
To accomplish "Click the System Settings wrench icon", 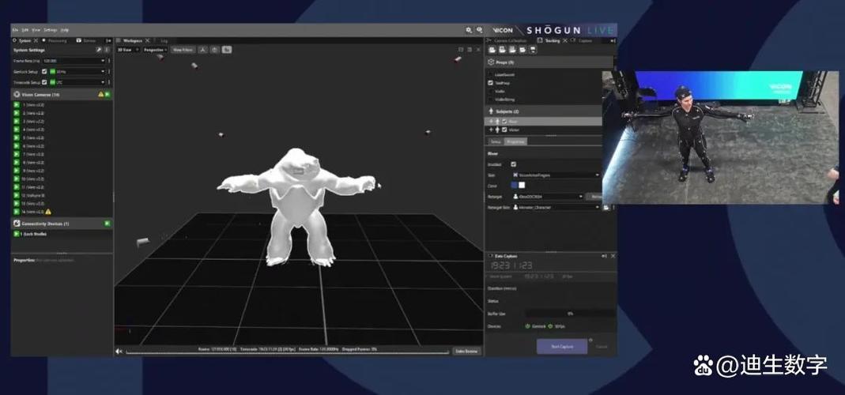I will click(x=99, y=50).
